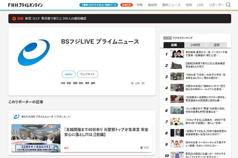Open ranking 9 thumbnail of woman

(177, 144)
